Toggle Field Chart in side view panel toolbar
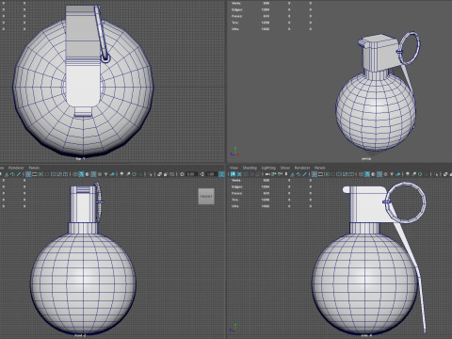 click(x=339, y=174)
